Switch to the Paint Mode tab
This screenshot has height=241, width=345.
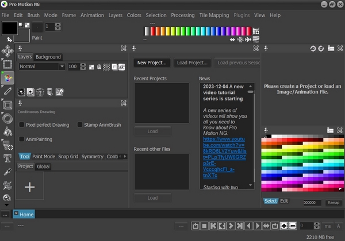coord(44,157)
